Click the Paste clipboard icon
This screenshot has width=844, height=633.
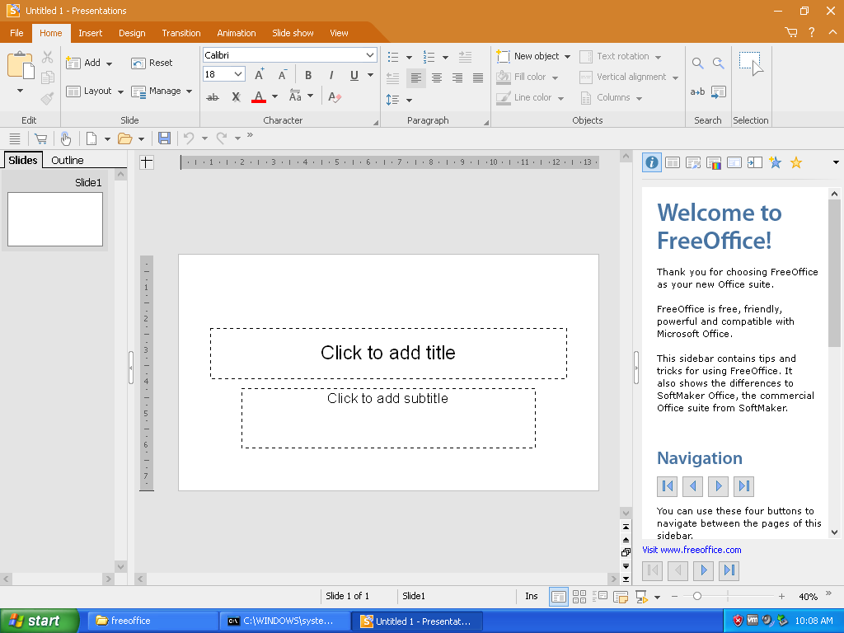21,66
